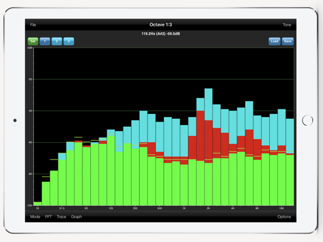
Task: Open the File menu
Action: pos(33,25)
